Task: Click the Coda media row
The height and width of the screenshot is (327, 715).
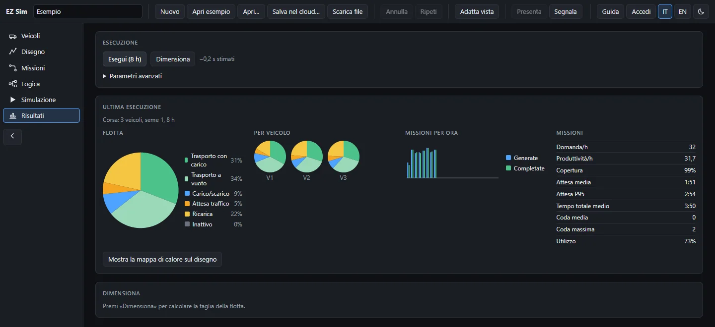Action: (x=626, y=218)
